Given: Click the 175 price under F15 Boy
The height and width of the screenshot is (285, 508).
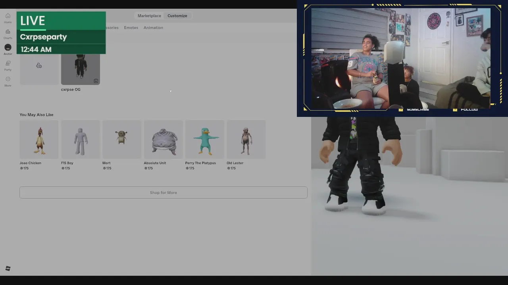Looking at the screenshot, I should pyautogui.click(x=65, y=168).
